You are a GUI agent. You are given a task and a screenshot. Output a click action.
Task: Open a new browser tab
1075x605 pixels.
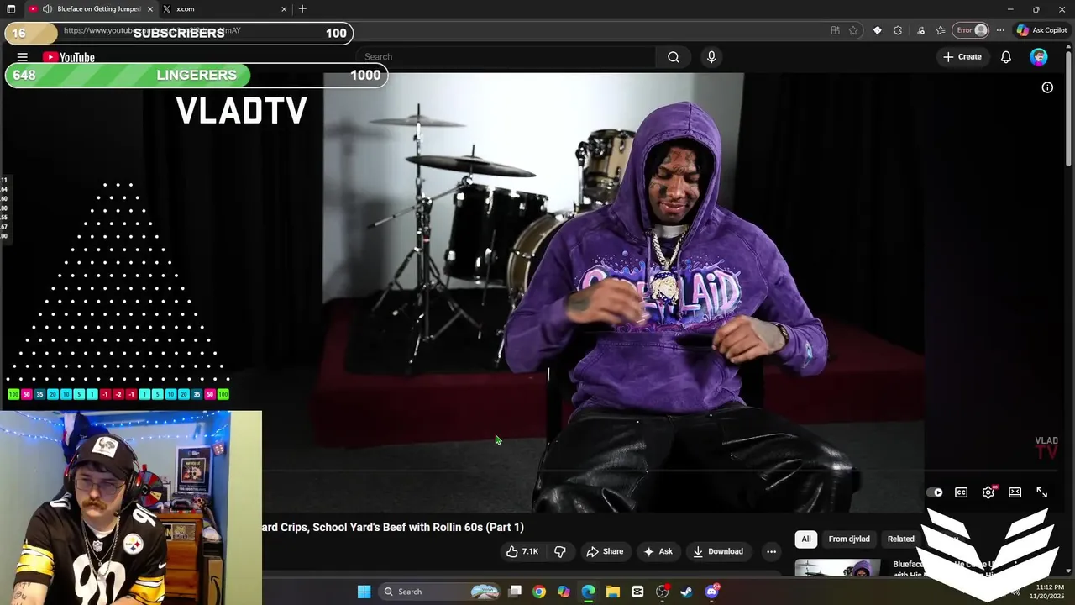coord(302,9)
